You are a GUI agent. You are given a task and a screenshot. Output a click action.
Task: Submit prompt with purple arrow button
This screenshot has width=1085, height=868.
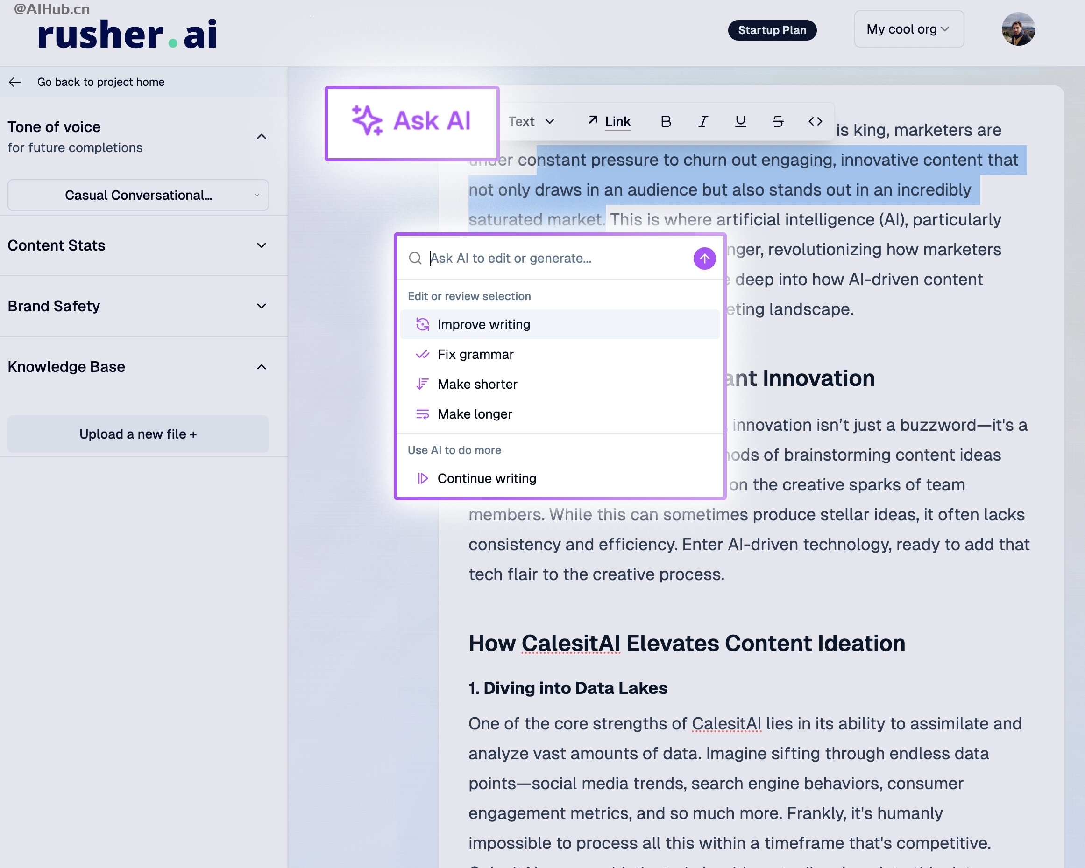[704, 258]
